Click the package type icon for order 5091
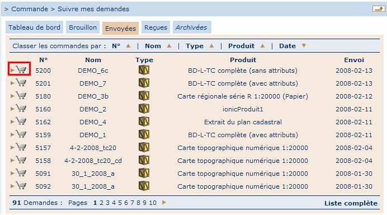The width and height of the screenshot is (387, 215). click(144, 173)
